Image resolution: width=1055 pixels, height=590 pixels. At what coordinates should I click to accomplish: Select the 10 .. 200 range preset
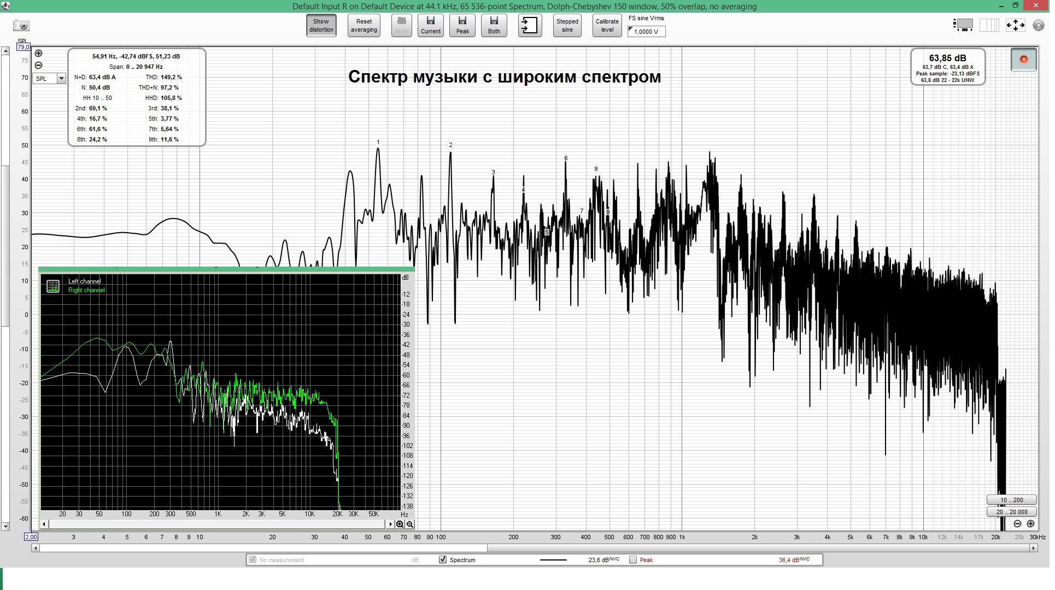(x=1011, y=500)
